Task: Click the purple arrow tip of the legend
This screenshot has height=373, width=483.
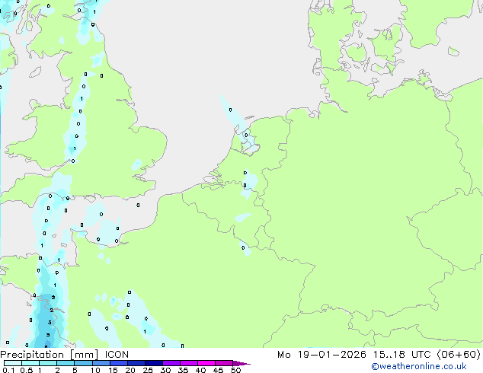Action: coord(241,363)
